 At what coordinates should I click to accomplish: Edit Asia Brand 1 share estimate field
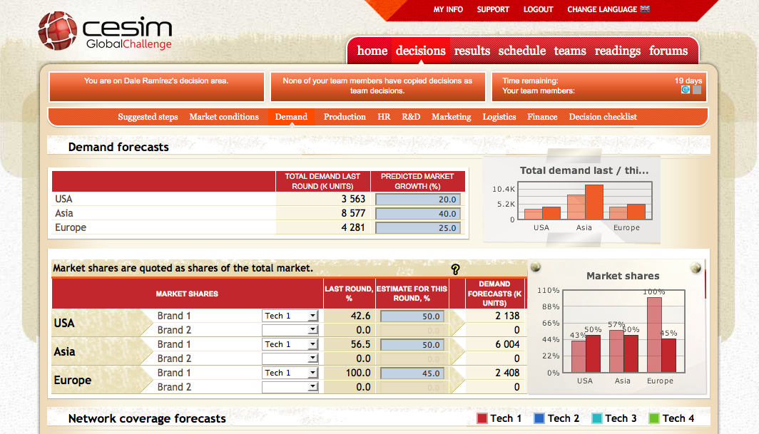click(x=412, y=344)
